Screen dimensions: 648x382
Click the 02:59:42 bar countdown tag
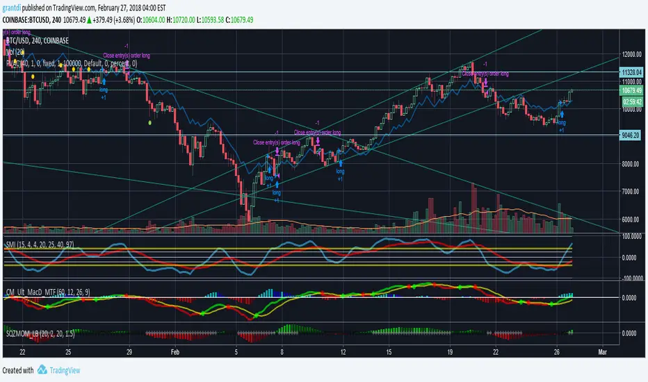coord(632,101)
